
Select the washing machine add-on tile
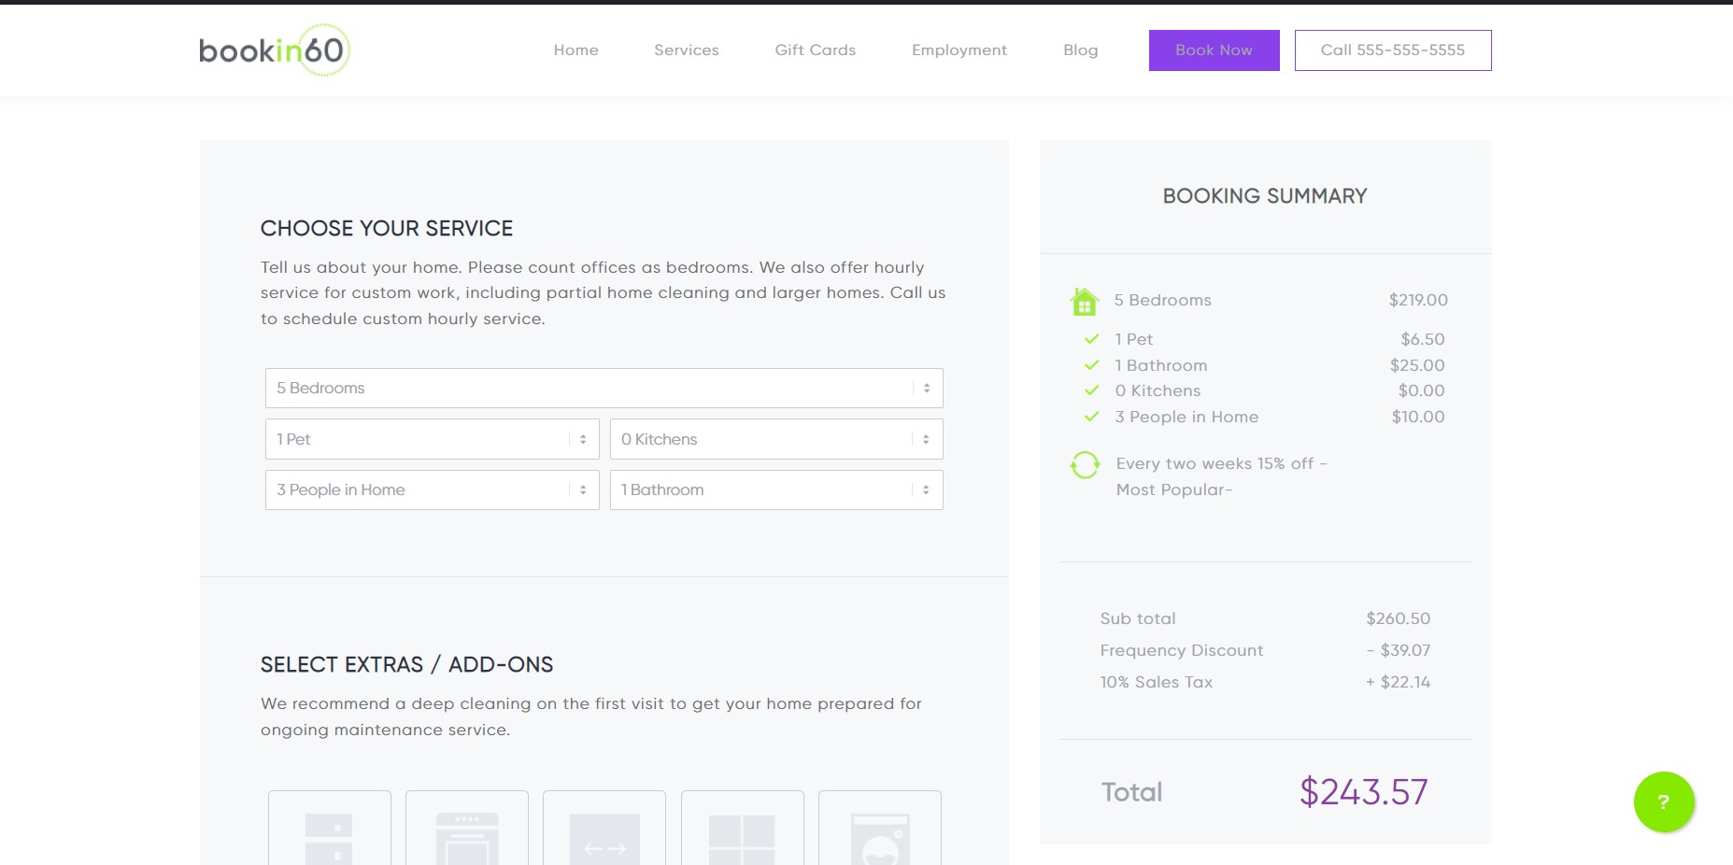click(880, 828)
